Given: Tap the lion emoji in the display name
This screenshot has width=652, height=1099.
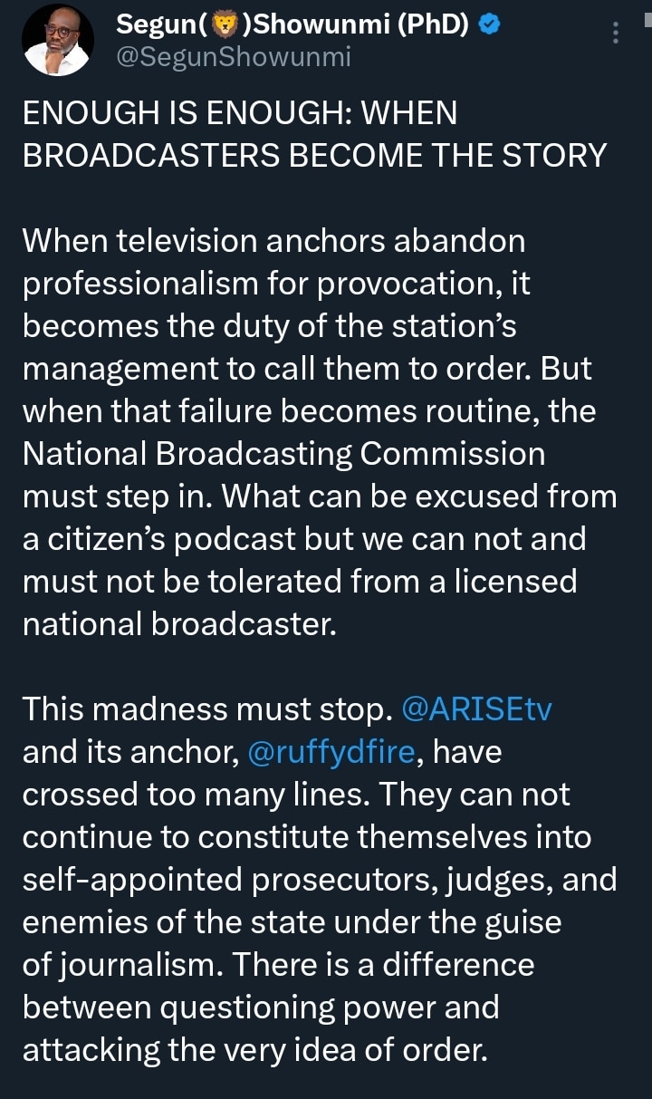Looking at the screenshot, I should pos(220,26).
